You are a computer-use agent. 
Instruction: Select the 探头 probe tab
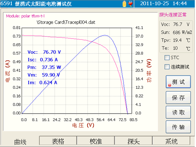pyautogui.click(x=134, y=141)
